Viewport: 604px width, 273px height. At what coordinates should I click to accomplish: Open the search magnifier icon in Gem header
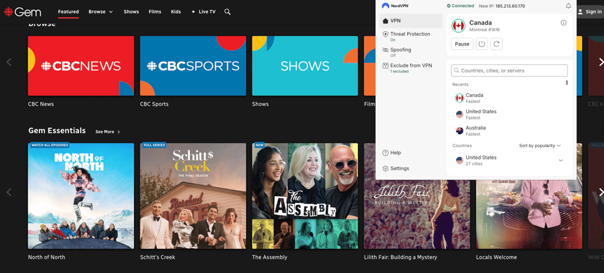click(228, 12)
